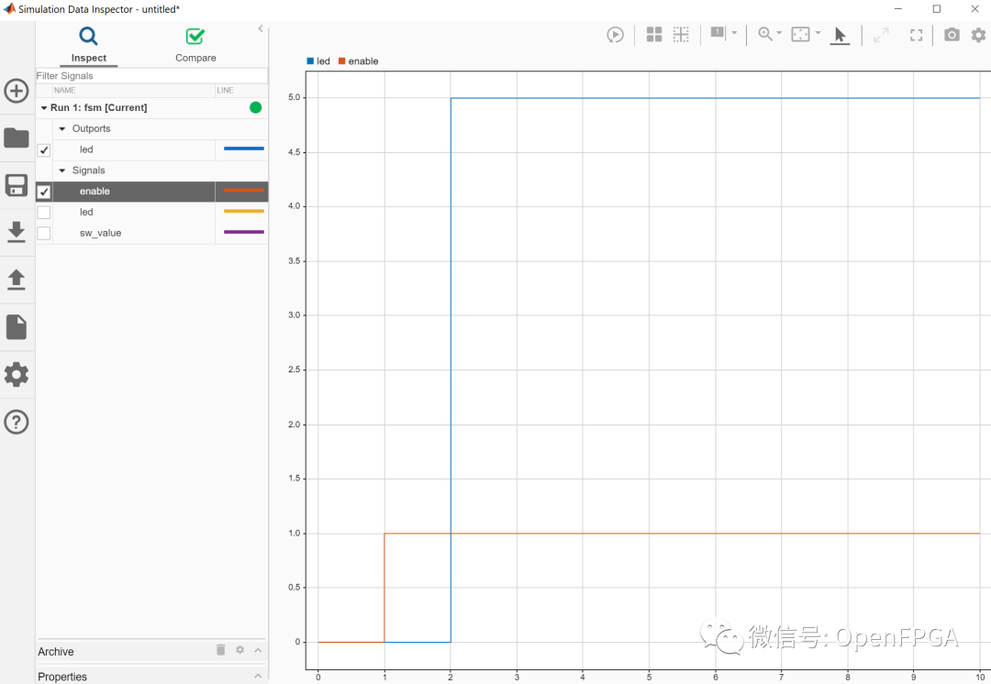Viewport: 991px width, 684px height.
Task: Click the purple line swatch for sw_value
Action: click(243, 232)
